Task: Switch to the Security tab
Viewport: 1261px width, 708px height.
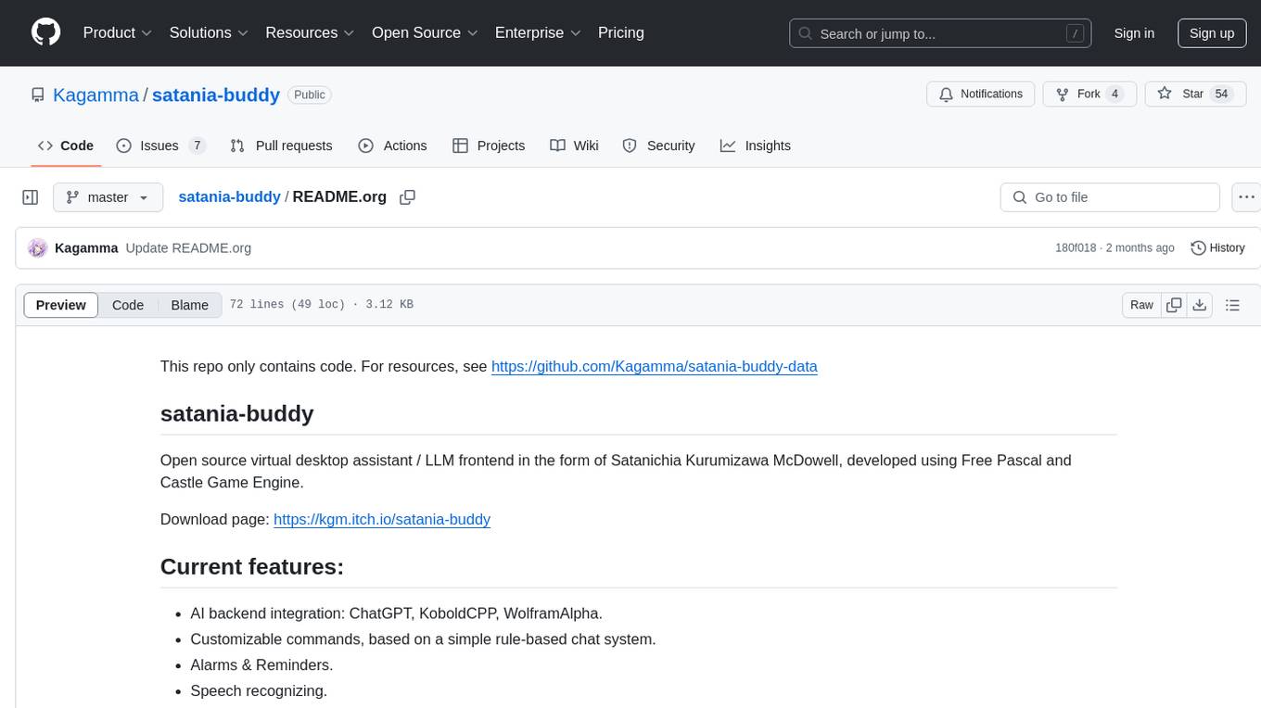Action: tap(658, 145)
